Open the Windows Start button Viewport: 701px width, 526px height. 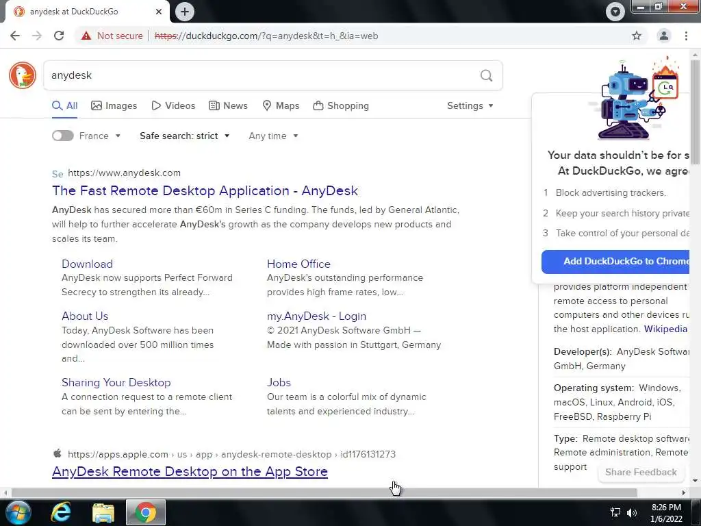pos(18,512)
